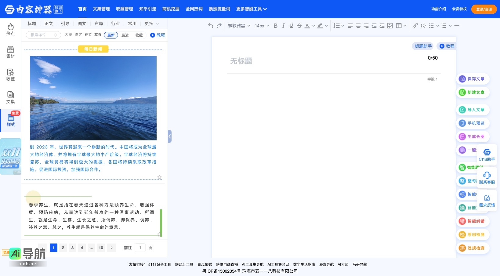Screen dimensions: 500x276
Task: Expand 更多智能工具 menu in top navigation
Action: tap(251, 9)
